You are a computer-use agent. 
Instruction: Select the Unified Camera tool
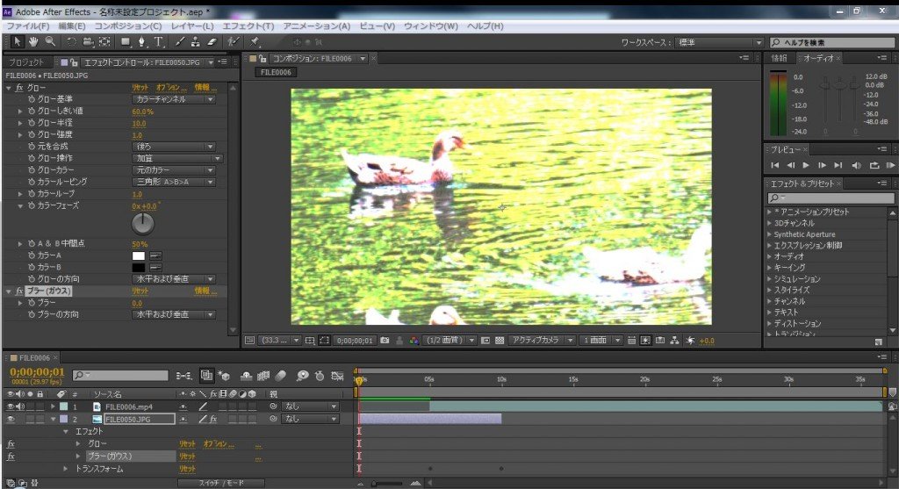88,42
